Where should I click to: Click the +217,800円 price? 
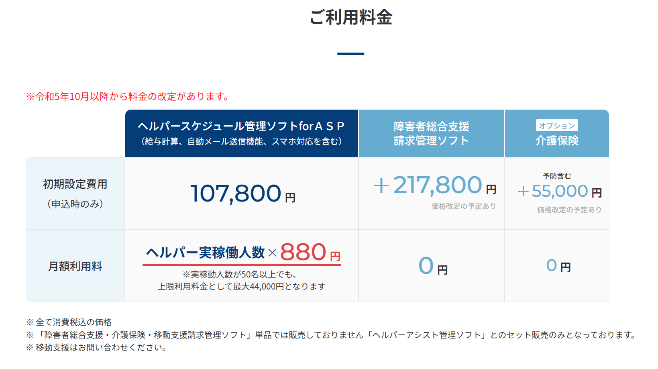(x=434, y=186)
